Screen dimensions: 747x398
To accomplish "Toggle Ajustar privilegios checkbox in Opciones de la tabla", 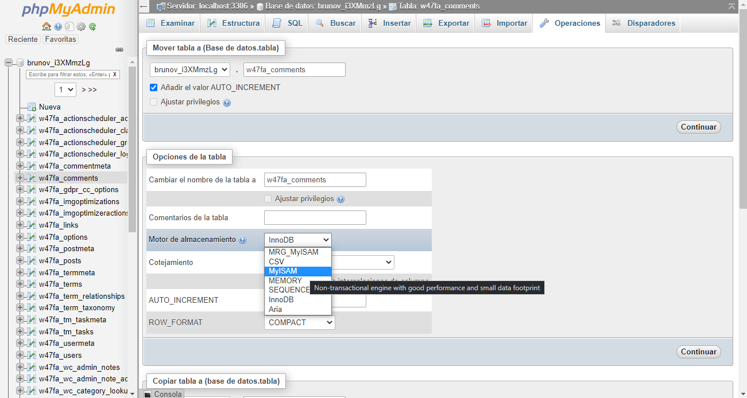I will pos(268,198).
